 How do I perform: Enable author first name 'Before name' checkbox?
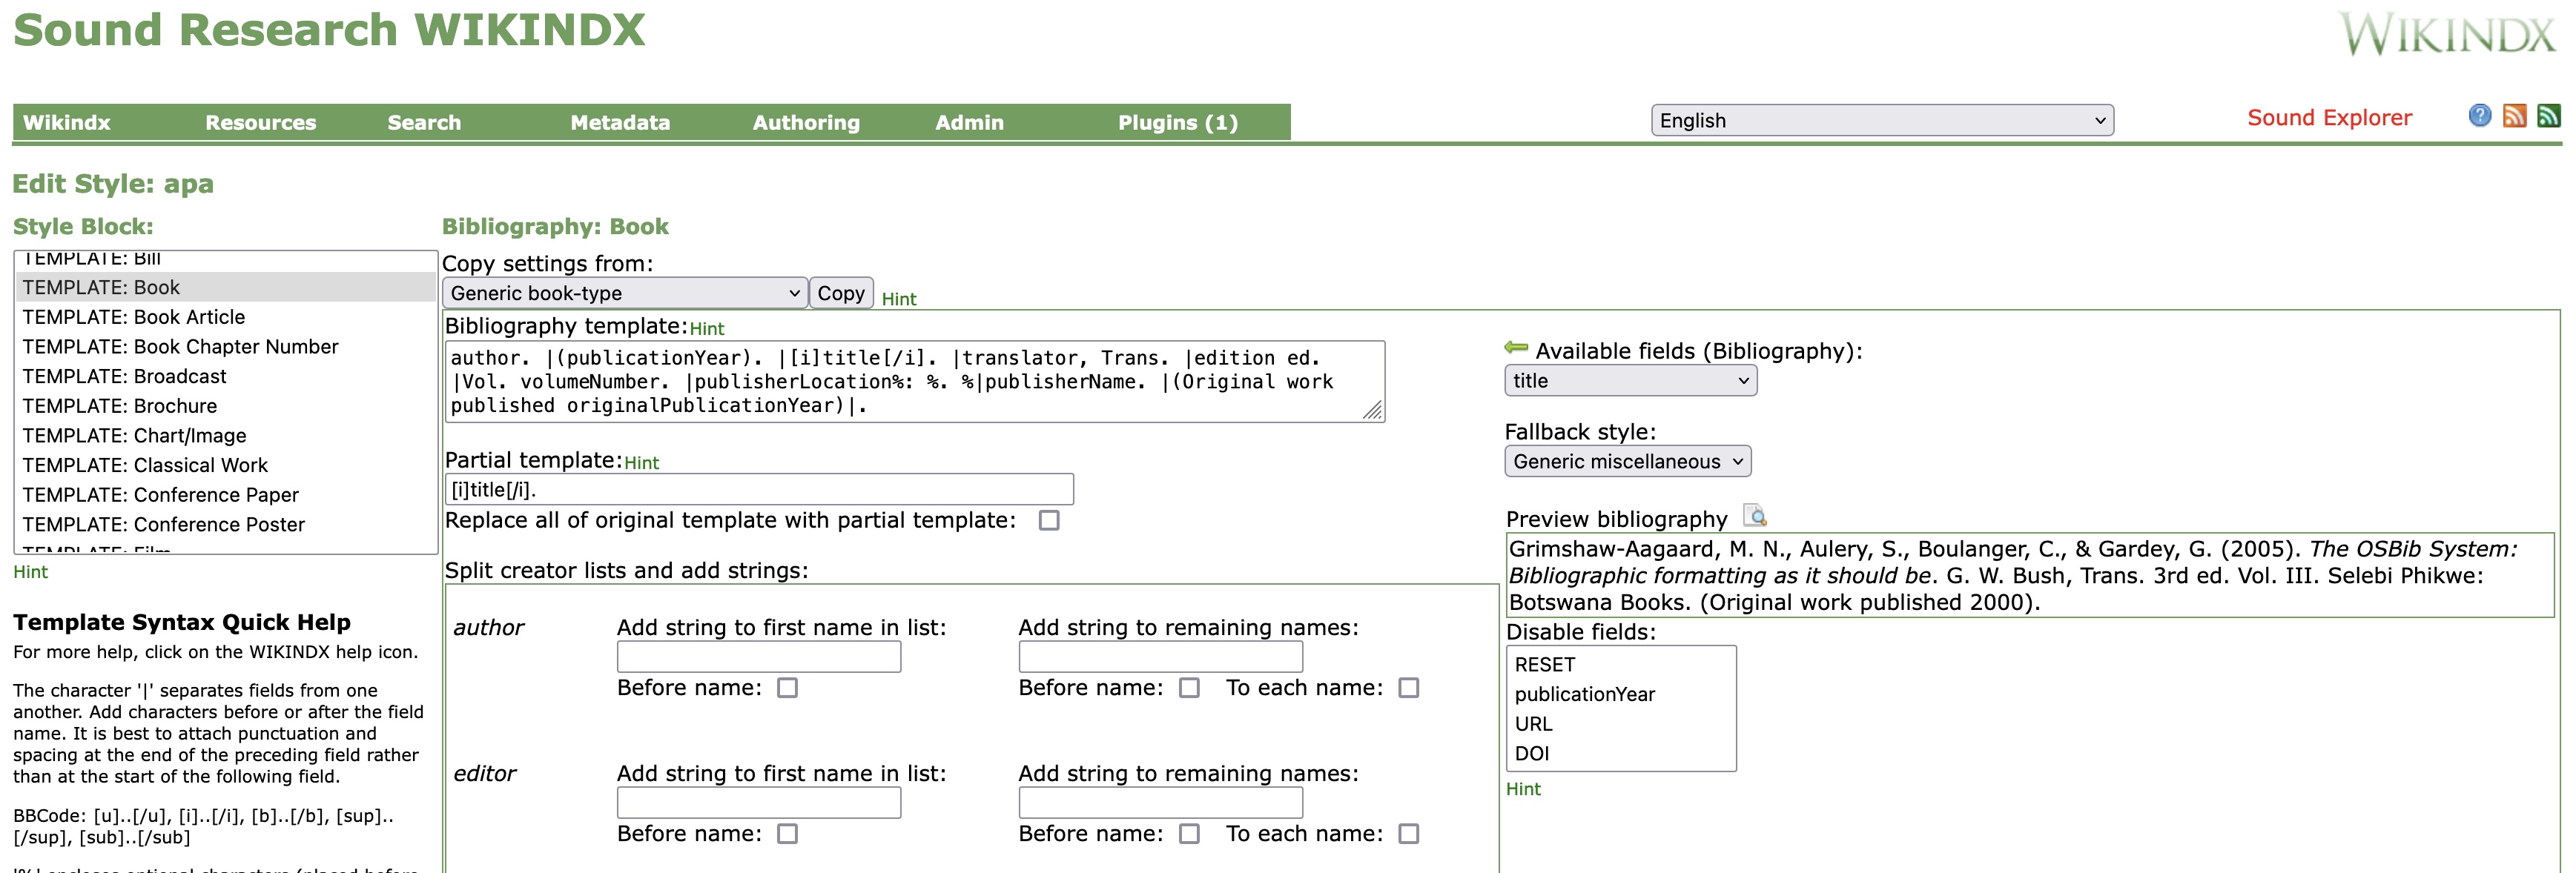(788, 688)
